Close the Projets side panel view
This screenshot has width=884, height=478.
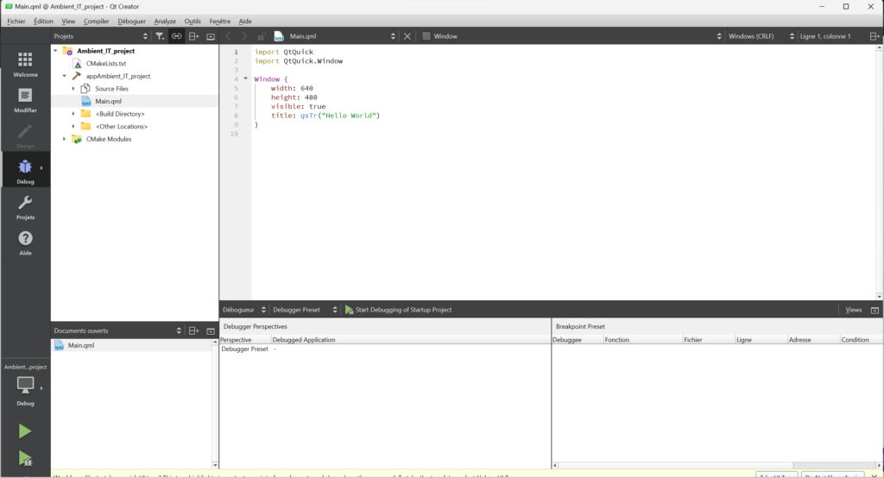211,36
